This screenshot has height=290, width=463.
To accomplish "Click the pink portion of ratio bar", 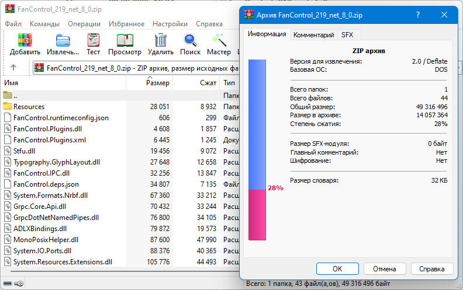I will coord(257,215).
